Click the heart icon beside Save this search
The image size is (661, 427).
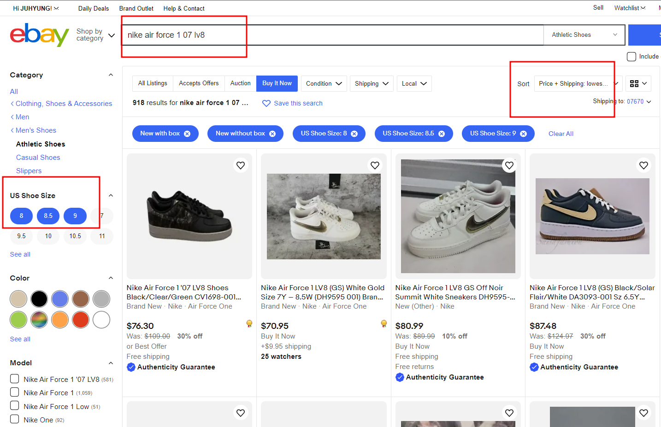(266, 103)
